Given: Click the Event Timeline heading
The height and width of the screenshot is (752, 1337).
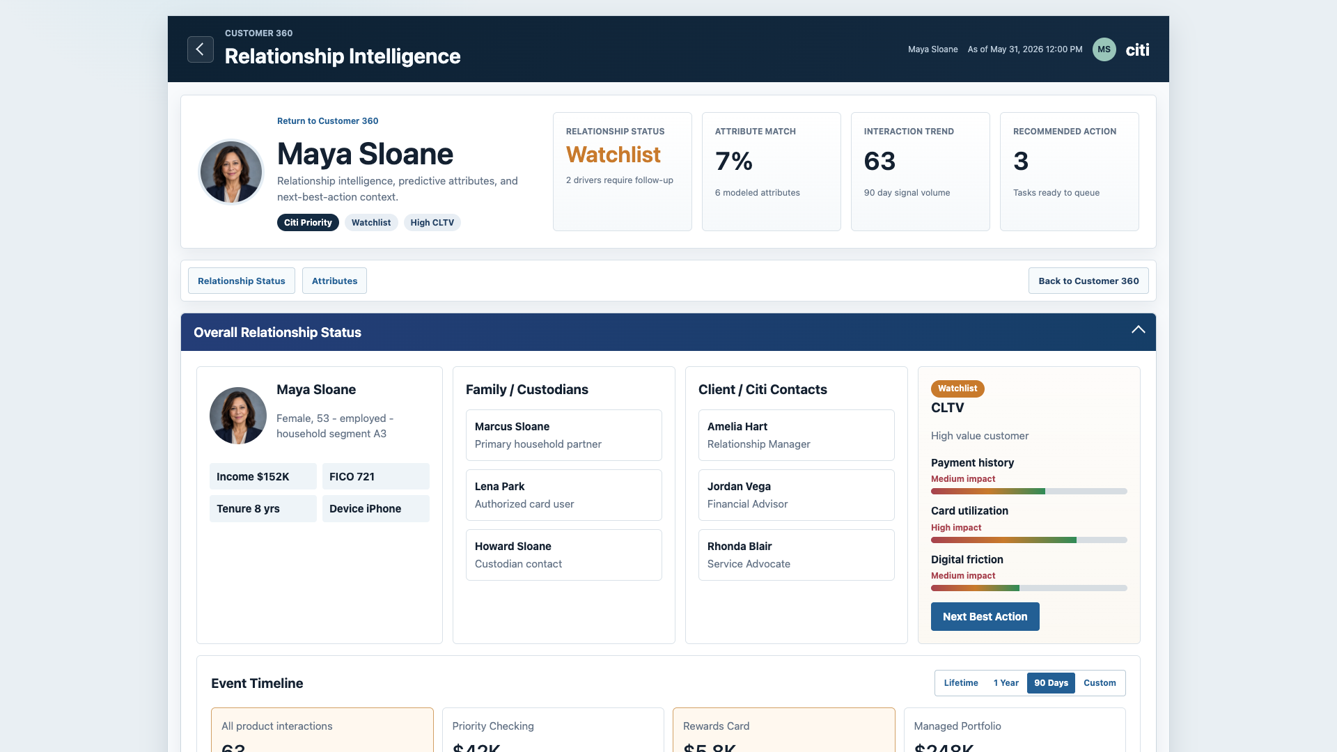Looking at the screenshot, I should (x=257, y=683).
